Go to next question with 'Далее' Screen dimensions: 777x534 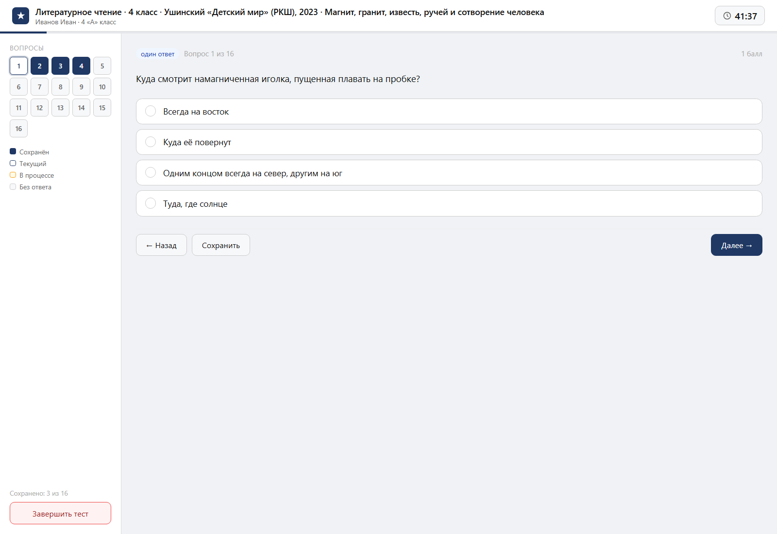click(736, 245)
